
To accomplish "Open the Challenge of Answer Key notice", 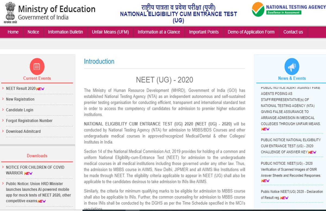I will (x=291, y=146).
